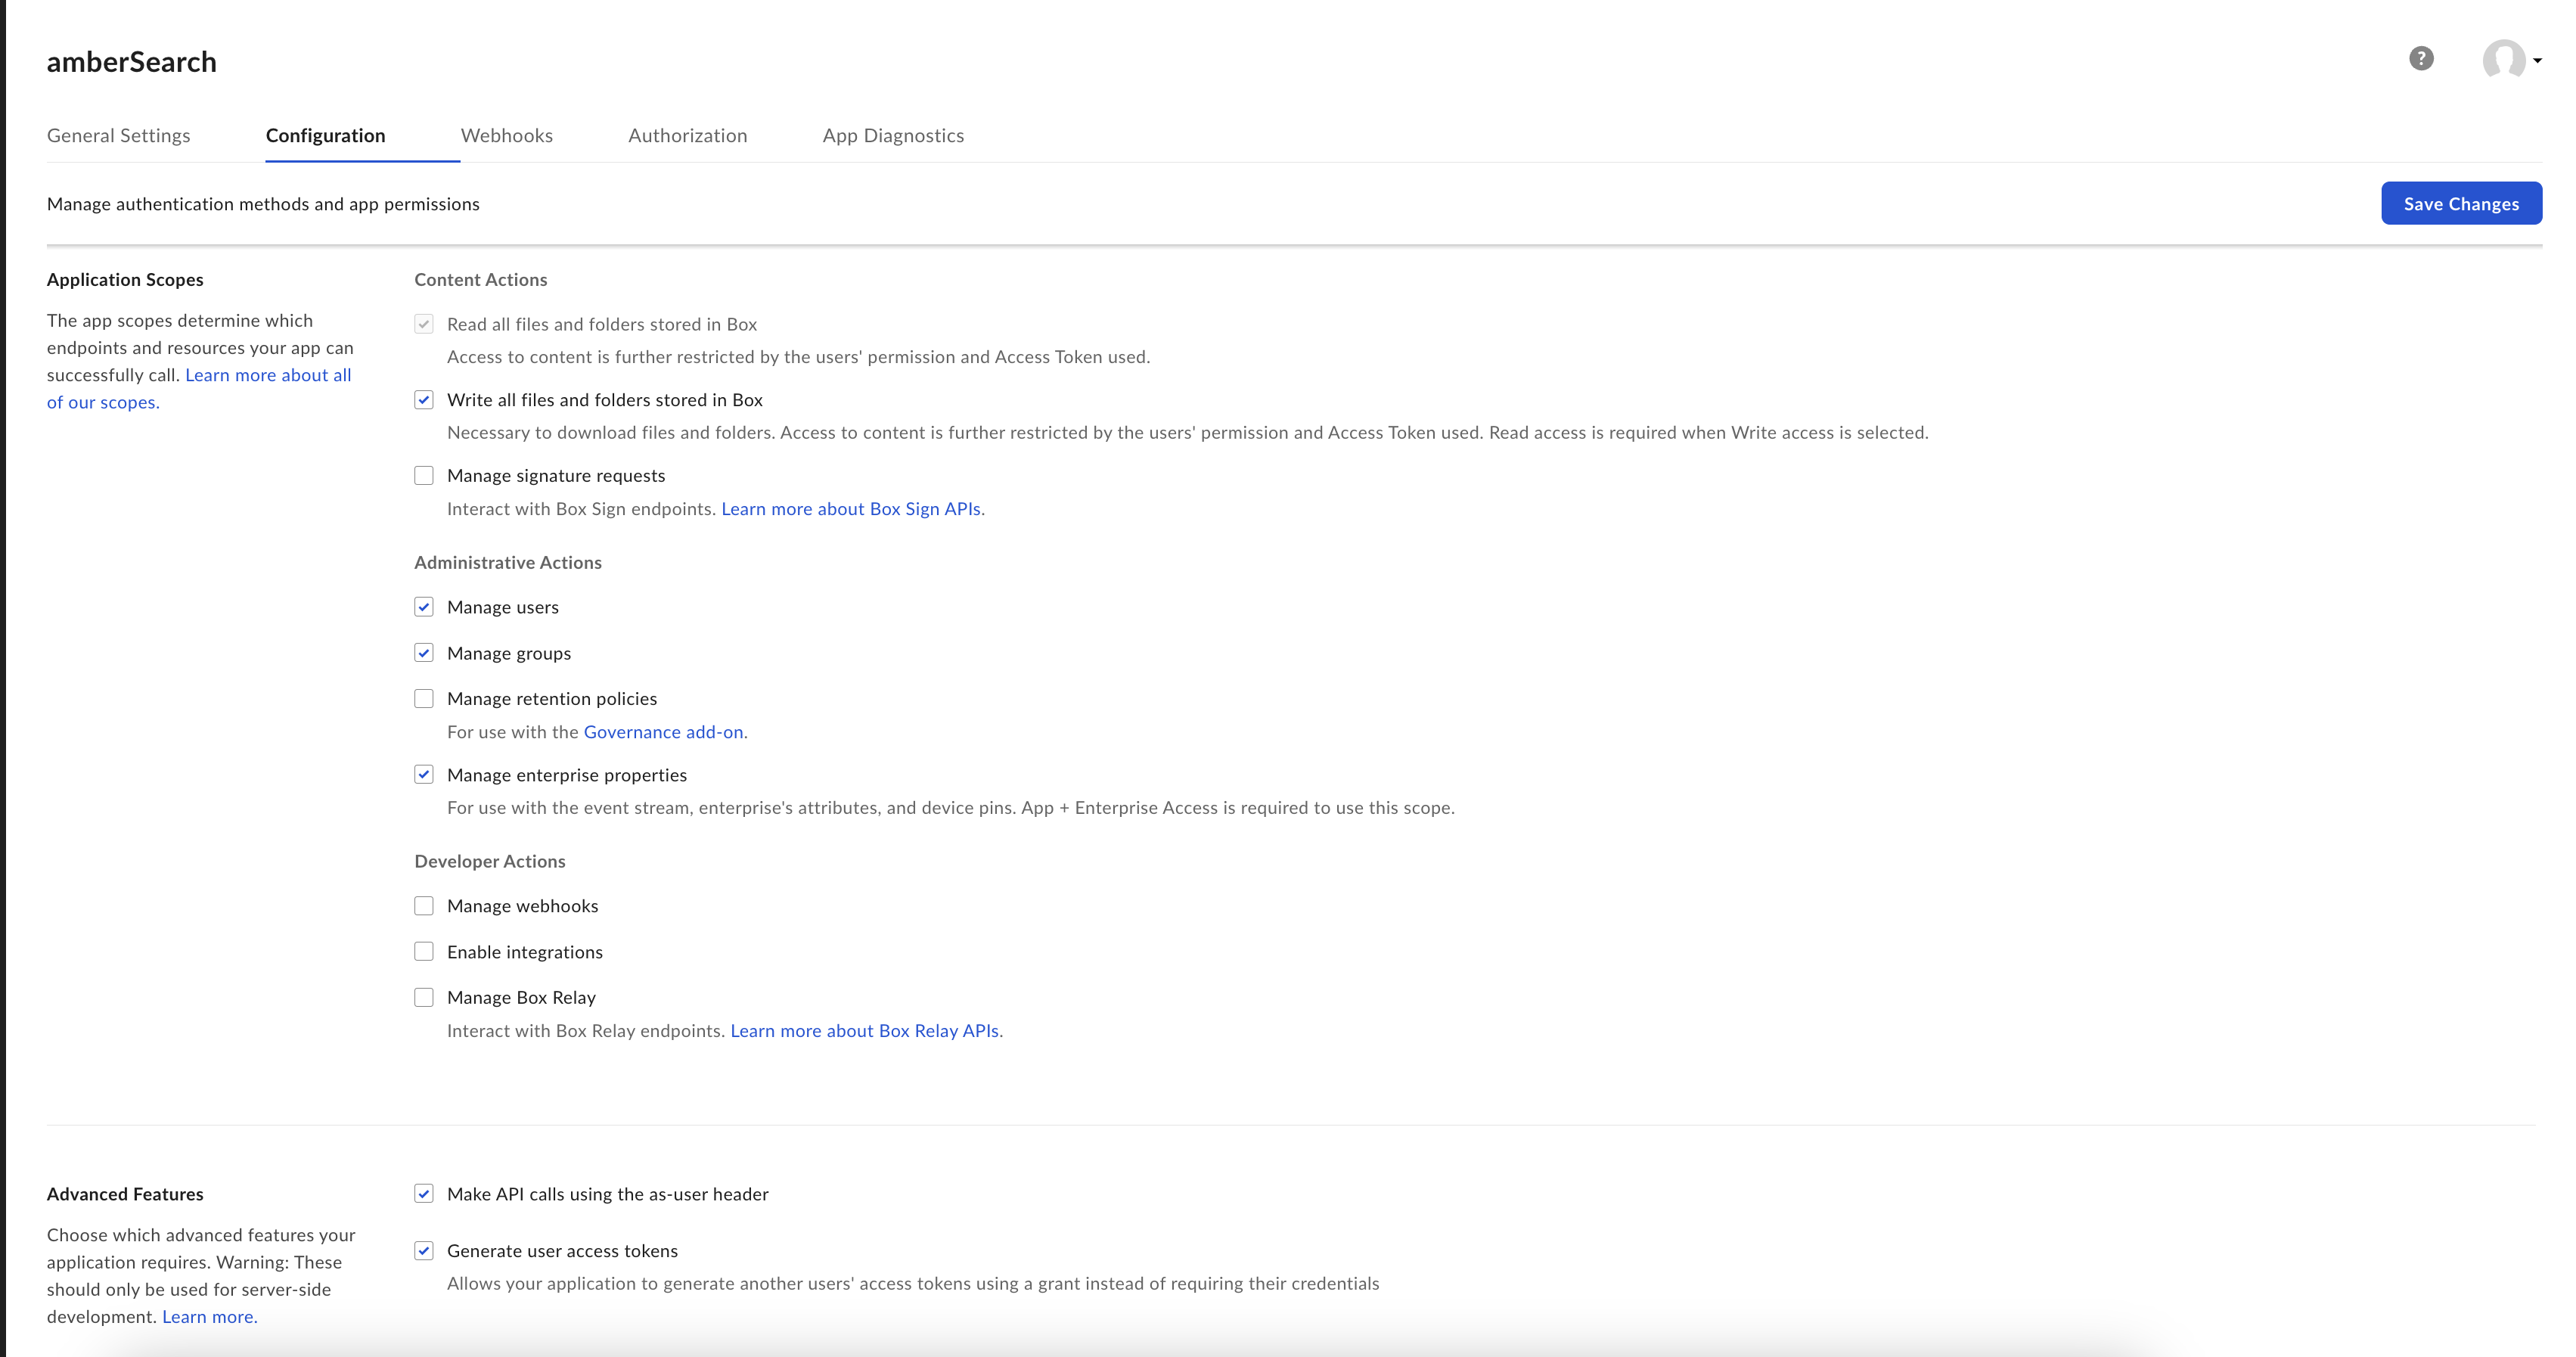
Task: Click the 'Manage enterprise properties' label text
Action: [x=567, y=775]
